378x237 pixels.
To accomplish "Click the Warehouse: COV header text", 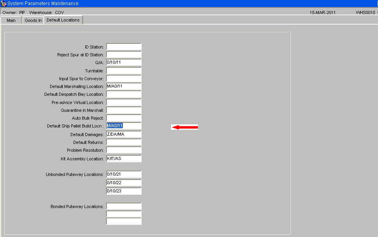I will click(x=47, y=13).
